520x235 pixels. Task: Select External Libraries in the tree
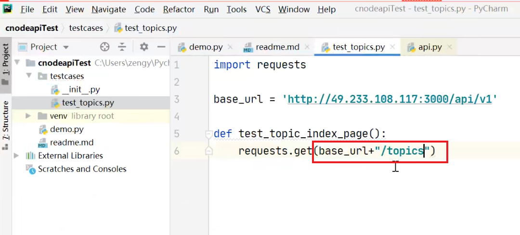tap(70, 156)
